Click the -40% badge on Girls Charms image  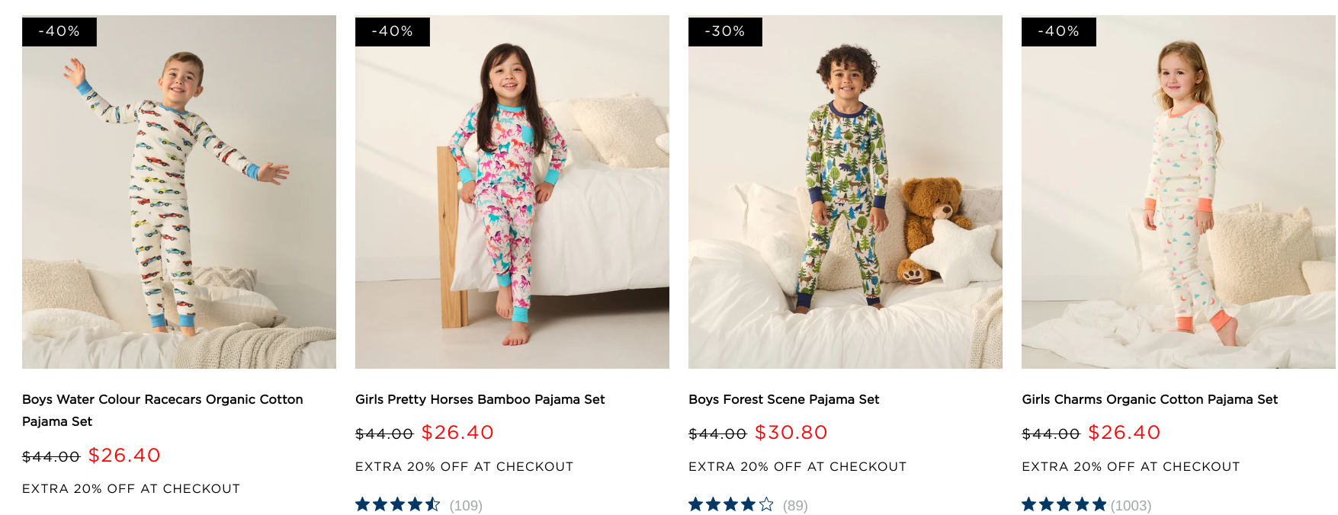click(1059, 31)
